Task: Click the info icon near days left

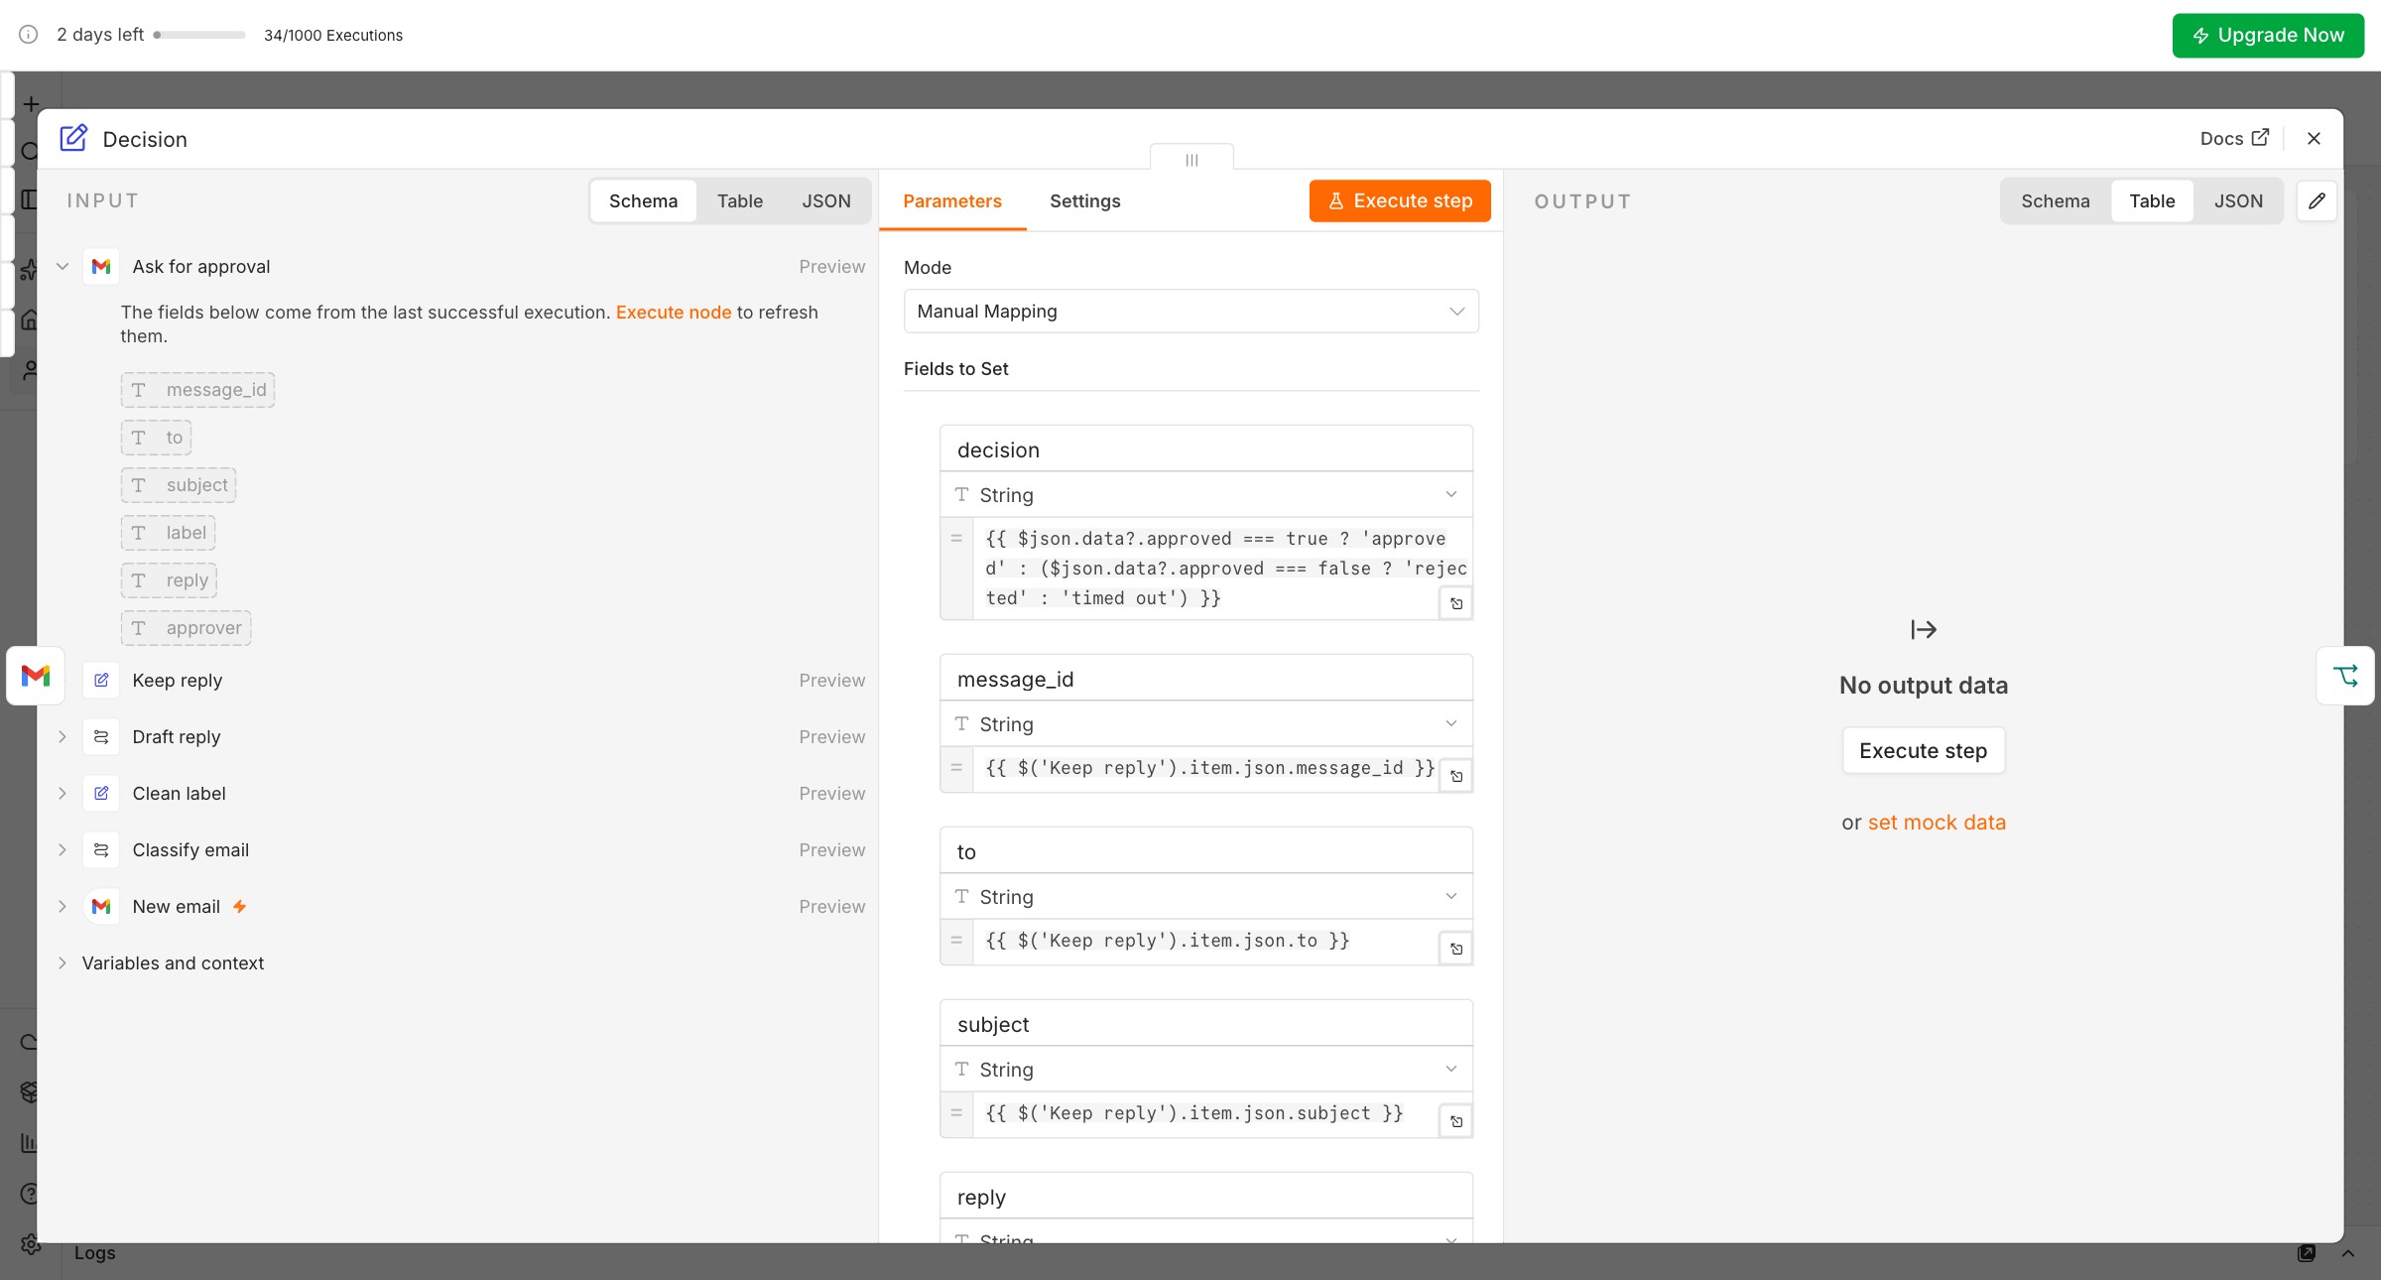Action: click(29, 35)
